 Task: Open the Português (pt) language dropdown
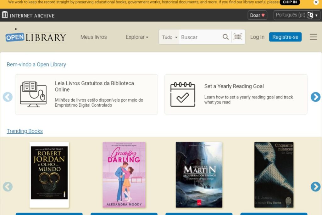297,15
